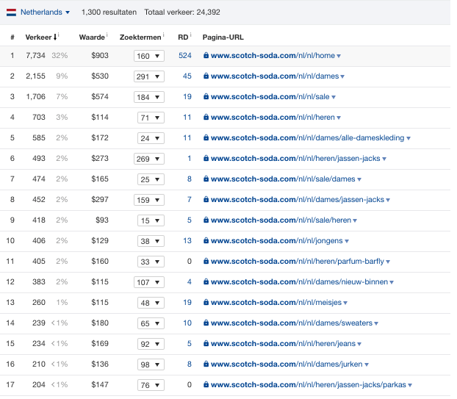Select the traffic value 2,155
Screen dimensions: 457x399
[x=35, y=76]
